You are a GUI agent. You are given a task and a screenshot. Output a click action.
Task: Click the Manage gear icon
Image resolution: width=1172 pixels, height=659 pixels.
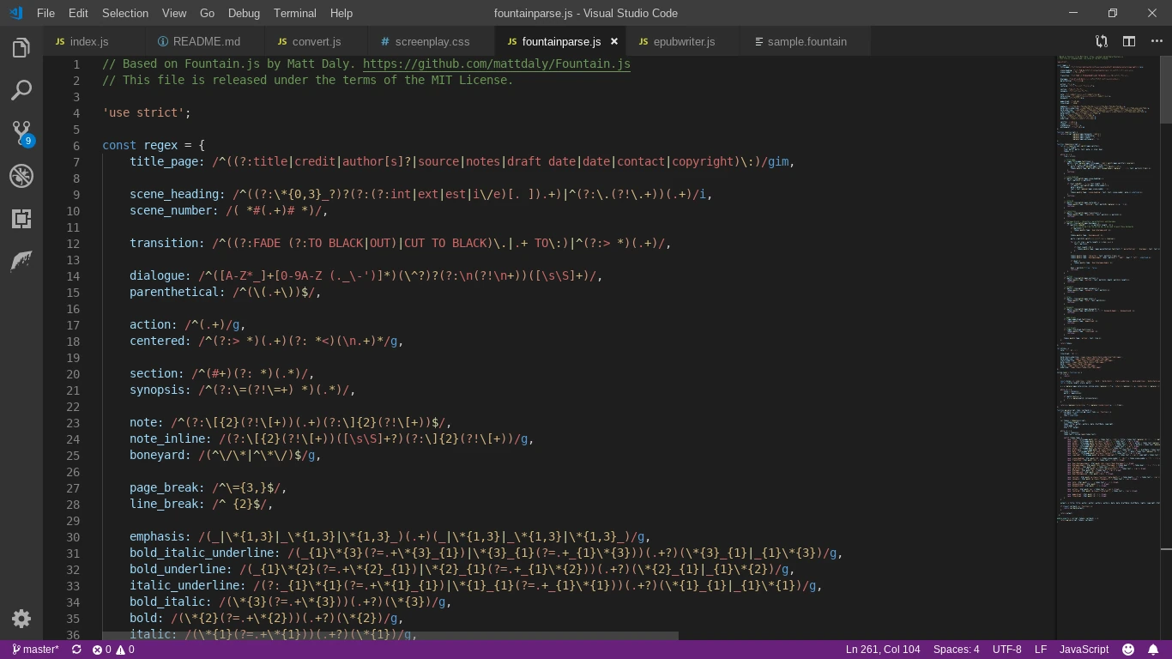click(x=21, y=619)
